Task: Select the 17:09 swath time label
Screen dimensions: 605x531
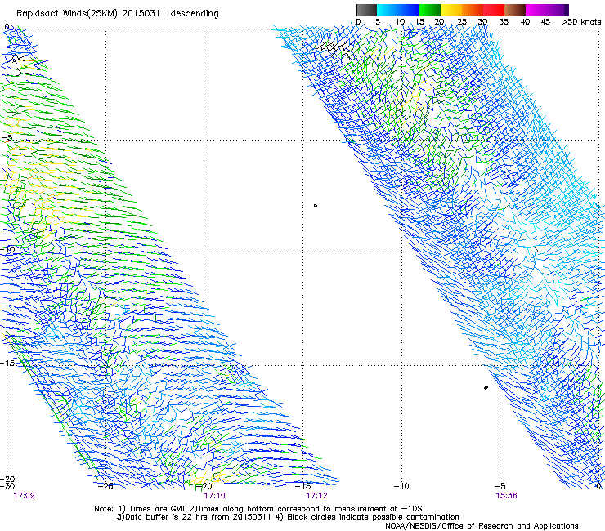Action: (24, 495)
